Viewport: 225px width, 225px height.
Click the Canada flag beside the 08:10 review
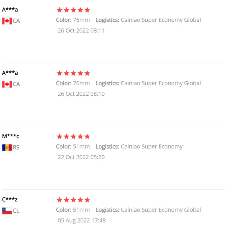click(7, 84)
